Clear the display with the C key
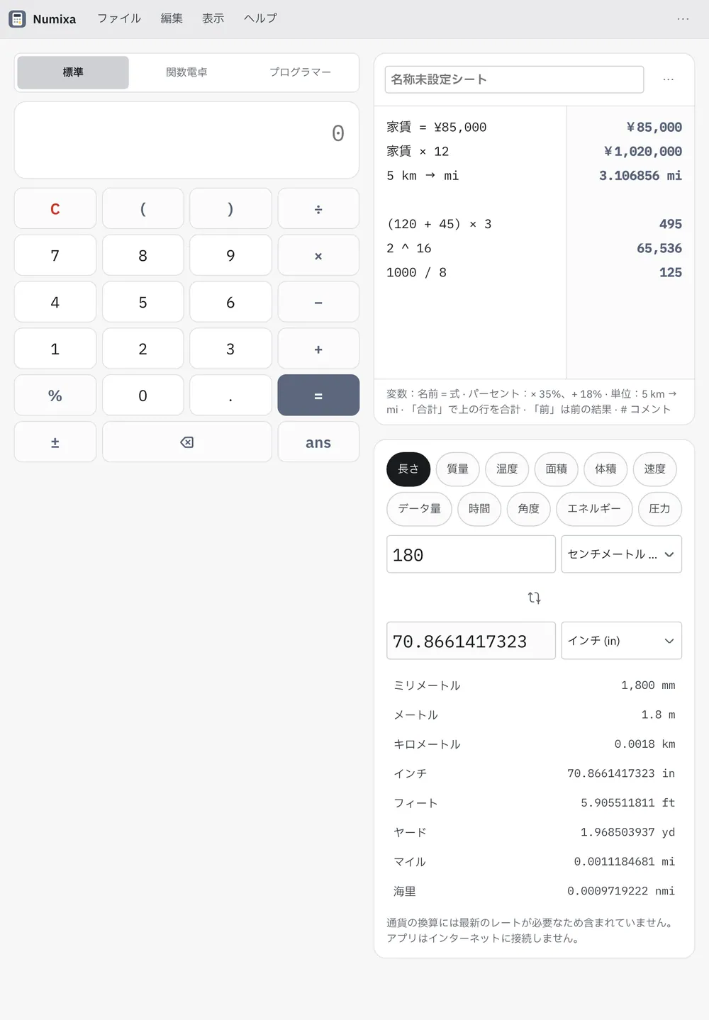This screenshot has height=1020, width=709. 55,209
